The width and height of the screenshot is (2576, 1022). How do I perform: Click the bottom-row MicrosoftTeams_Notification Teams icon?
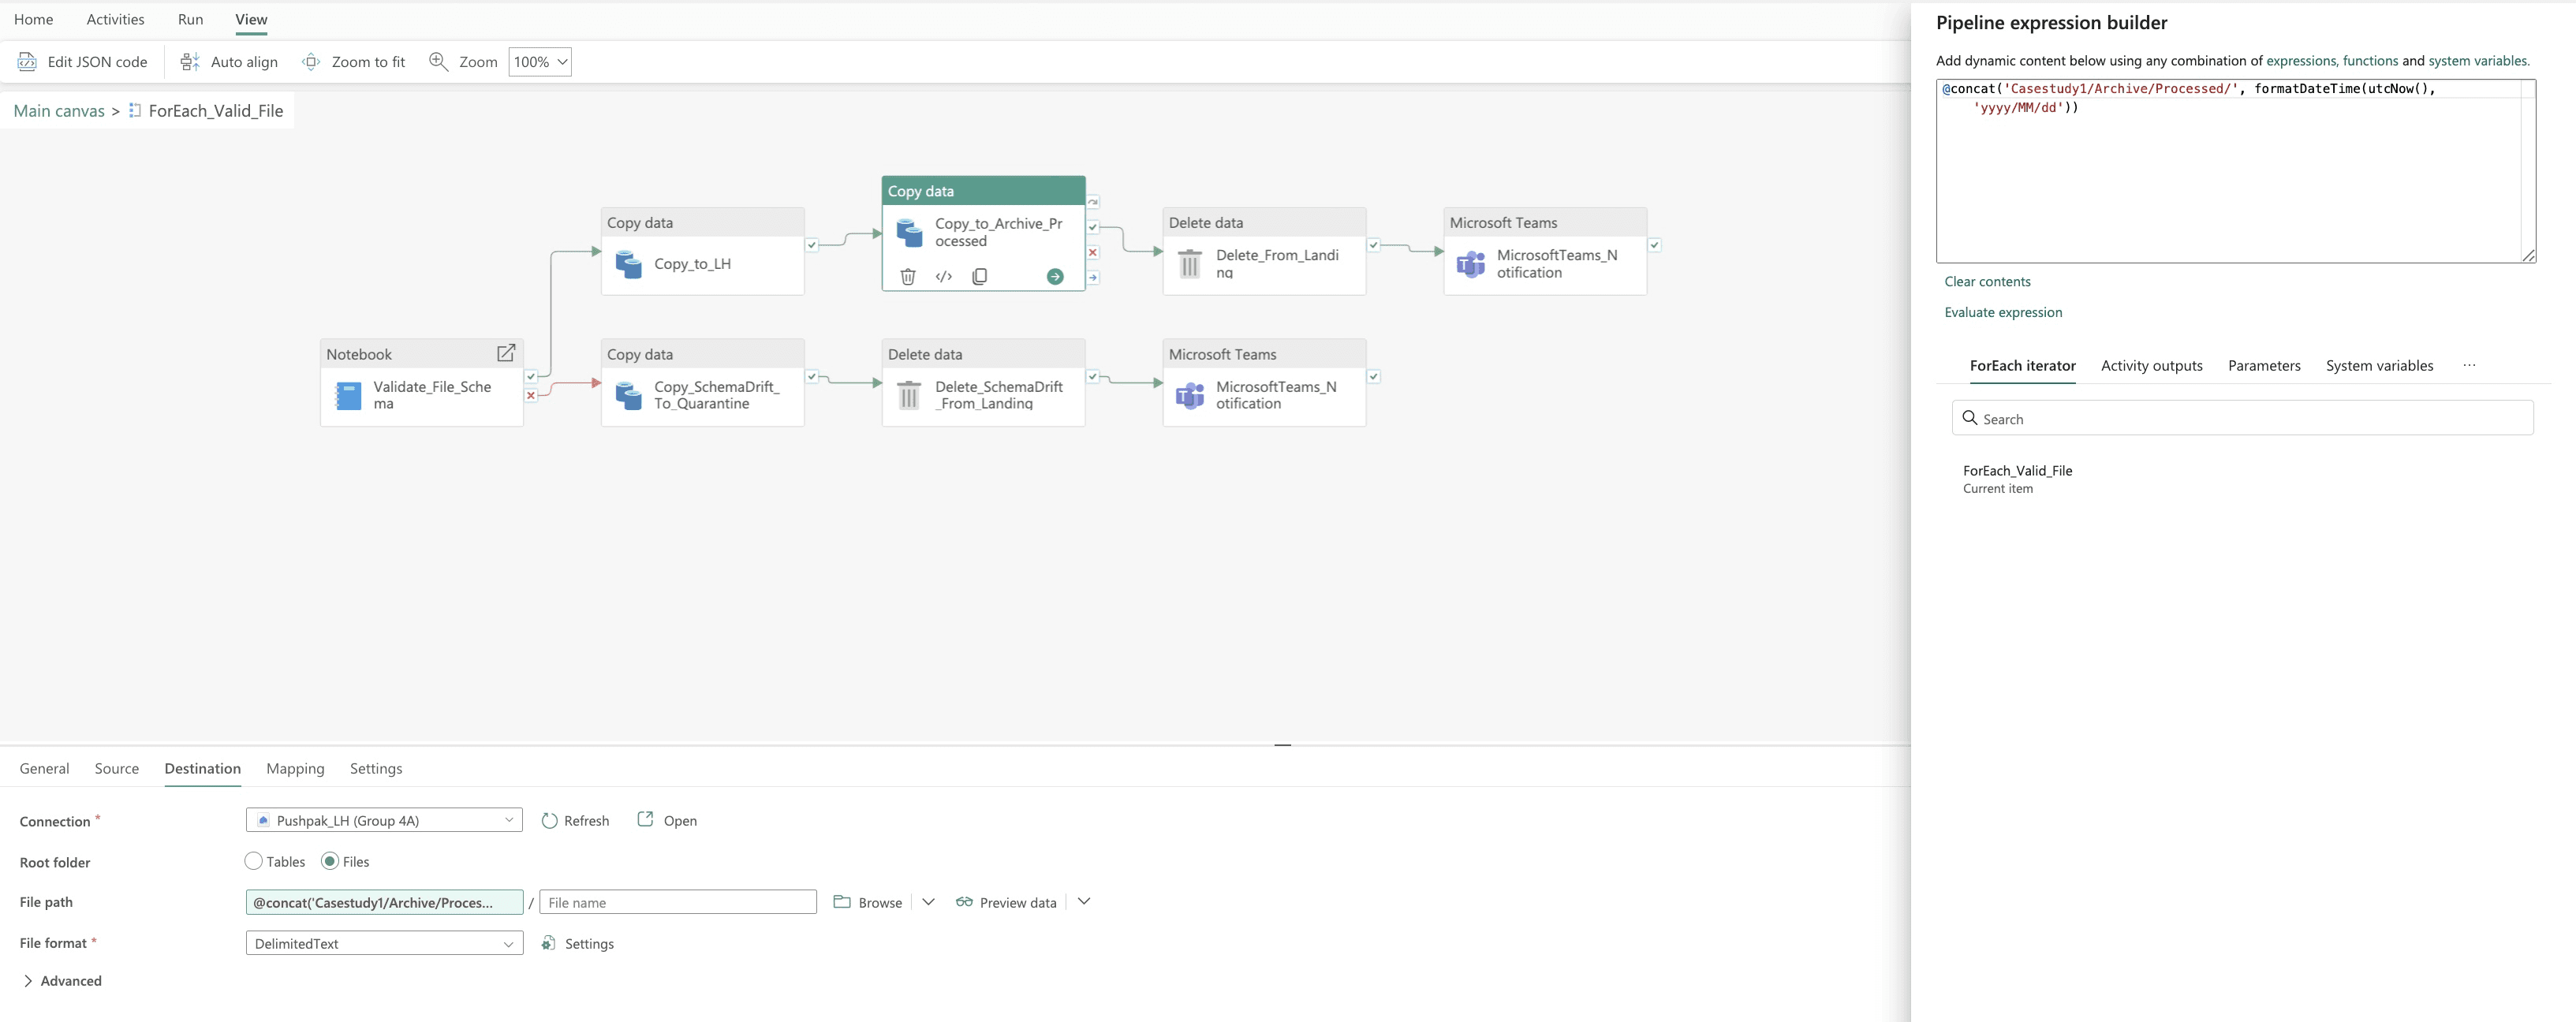point(1190,396)
